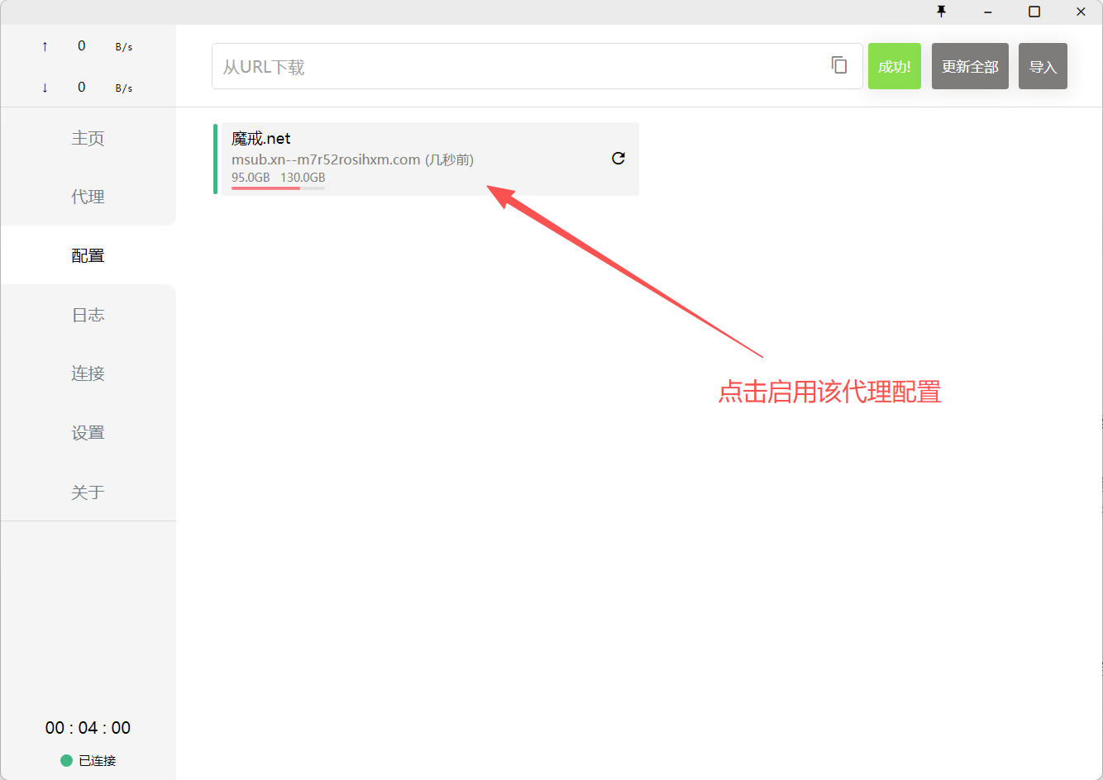Select the 配置 sidebar tab
Viewport: 1103px width, 780px height.
pos(88,255)
